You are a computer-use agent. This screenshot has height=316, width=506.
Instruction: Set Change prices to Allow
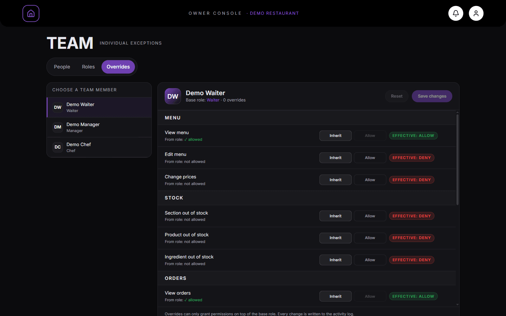[x=370, y=180]
